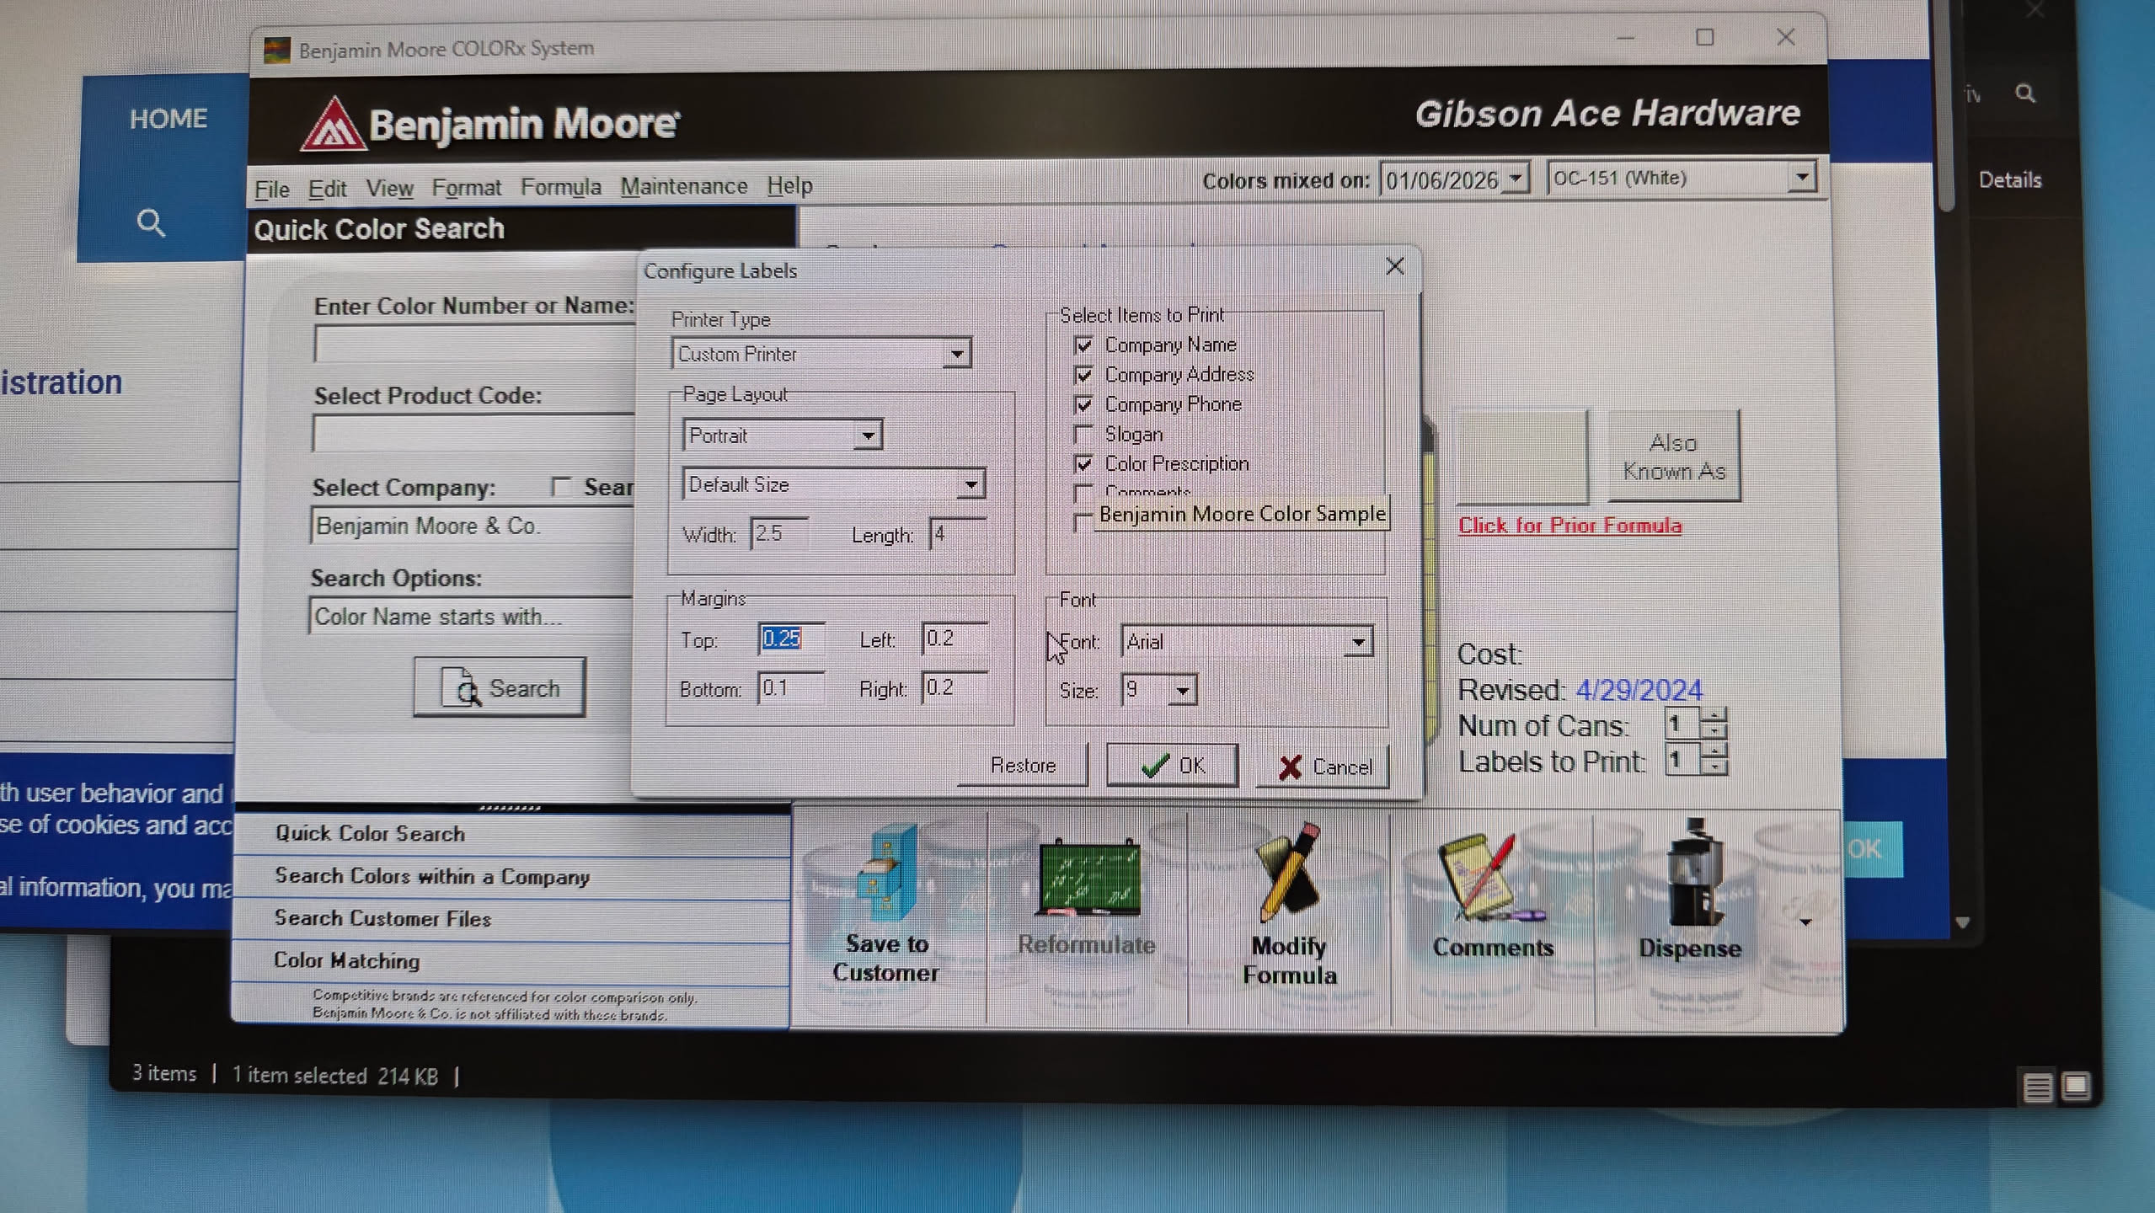Click the Restore button
This screenshot has width=2155, height=1213.
pyautogui.click(x=1022, y=766)
